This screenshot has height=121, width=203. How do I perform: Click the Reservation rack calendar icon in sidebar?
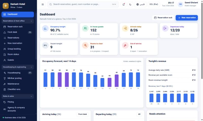pyautogui.click(x=5, y=27)
